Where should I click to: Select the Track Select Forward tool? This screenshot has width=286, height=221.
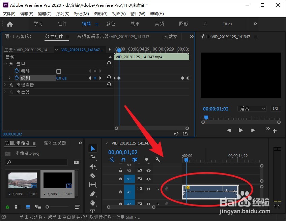point(93,157)
